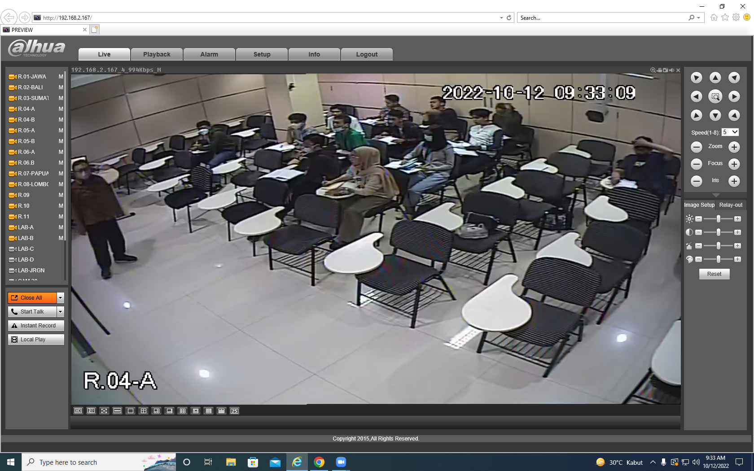Click the Instant Record button
Viewport: 754px width, 471px height.
[36, 326]
